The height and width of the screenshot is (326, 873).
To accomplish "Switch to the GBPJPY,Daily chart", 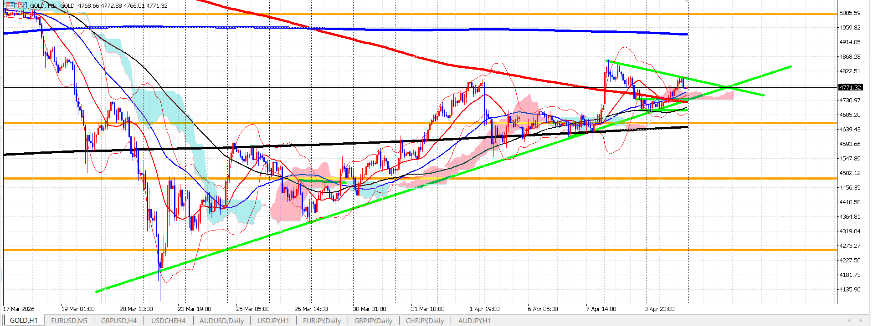I will (374, 321).
